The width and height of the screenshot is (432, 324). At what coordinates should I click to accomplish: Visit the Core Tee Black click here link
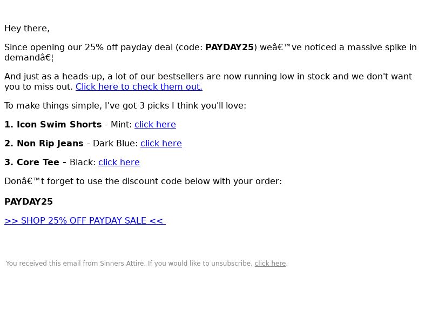coord(119,163)
